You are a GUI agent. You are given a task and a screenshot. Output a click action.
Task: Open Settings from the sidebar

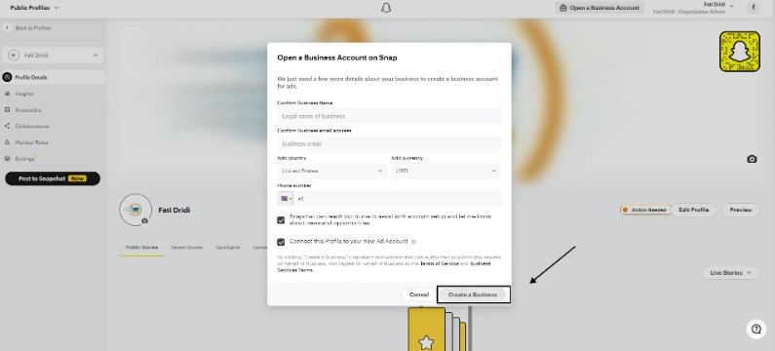click(x=24, y=159)
